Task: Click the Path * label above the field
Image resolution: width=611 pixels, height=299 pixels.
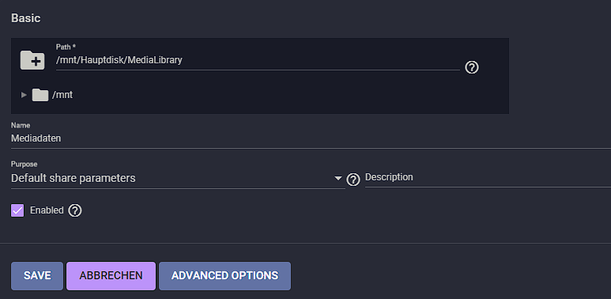Action: pyautogui.click(x=66, y=47)
